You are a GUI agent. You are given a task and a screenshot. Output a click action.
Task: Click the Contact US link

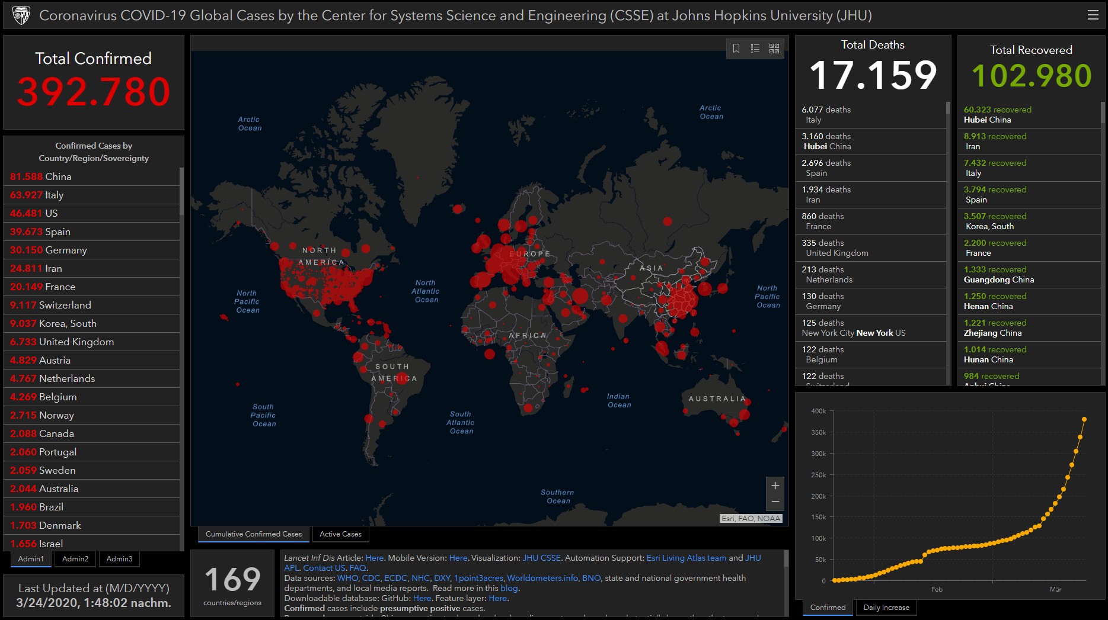point(324,568)
